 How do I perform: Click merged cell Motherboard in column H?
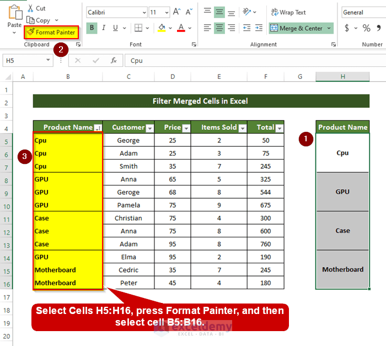tap(342, 270)
